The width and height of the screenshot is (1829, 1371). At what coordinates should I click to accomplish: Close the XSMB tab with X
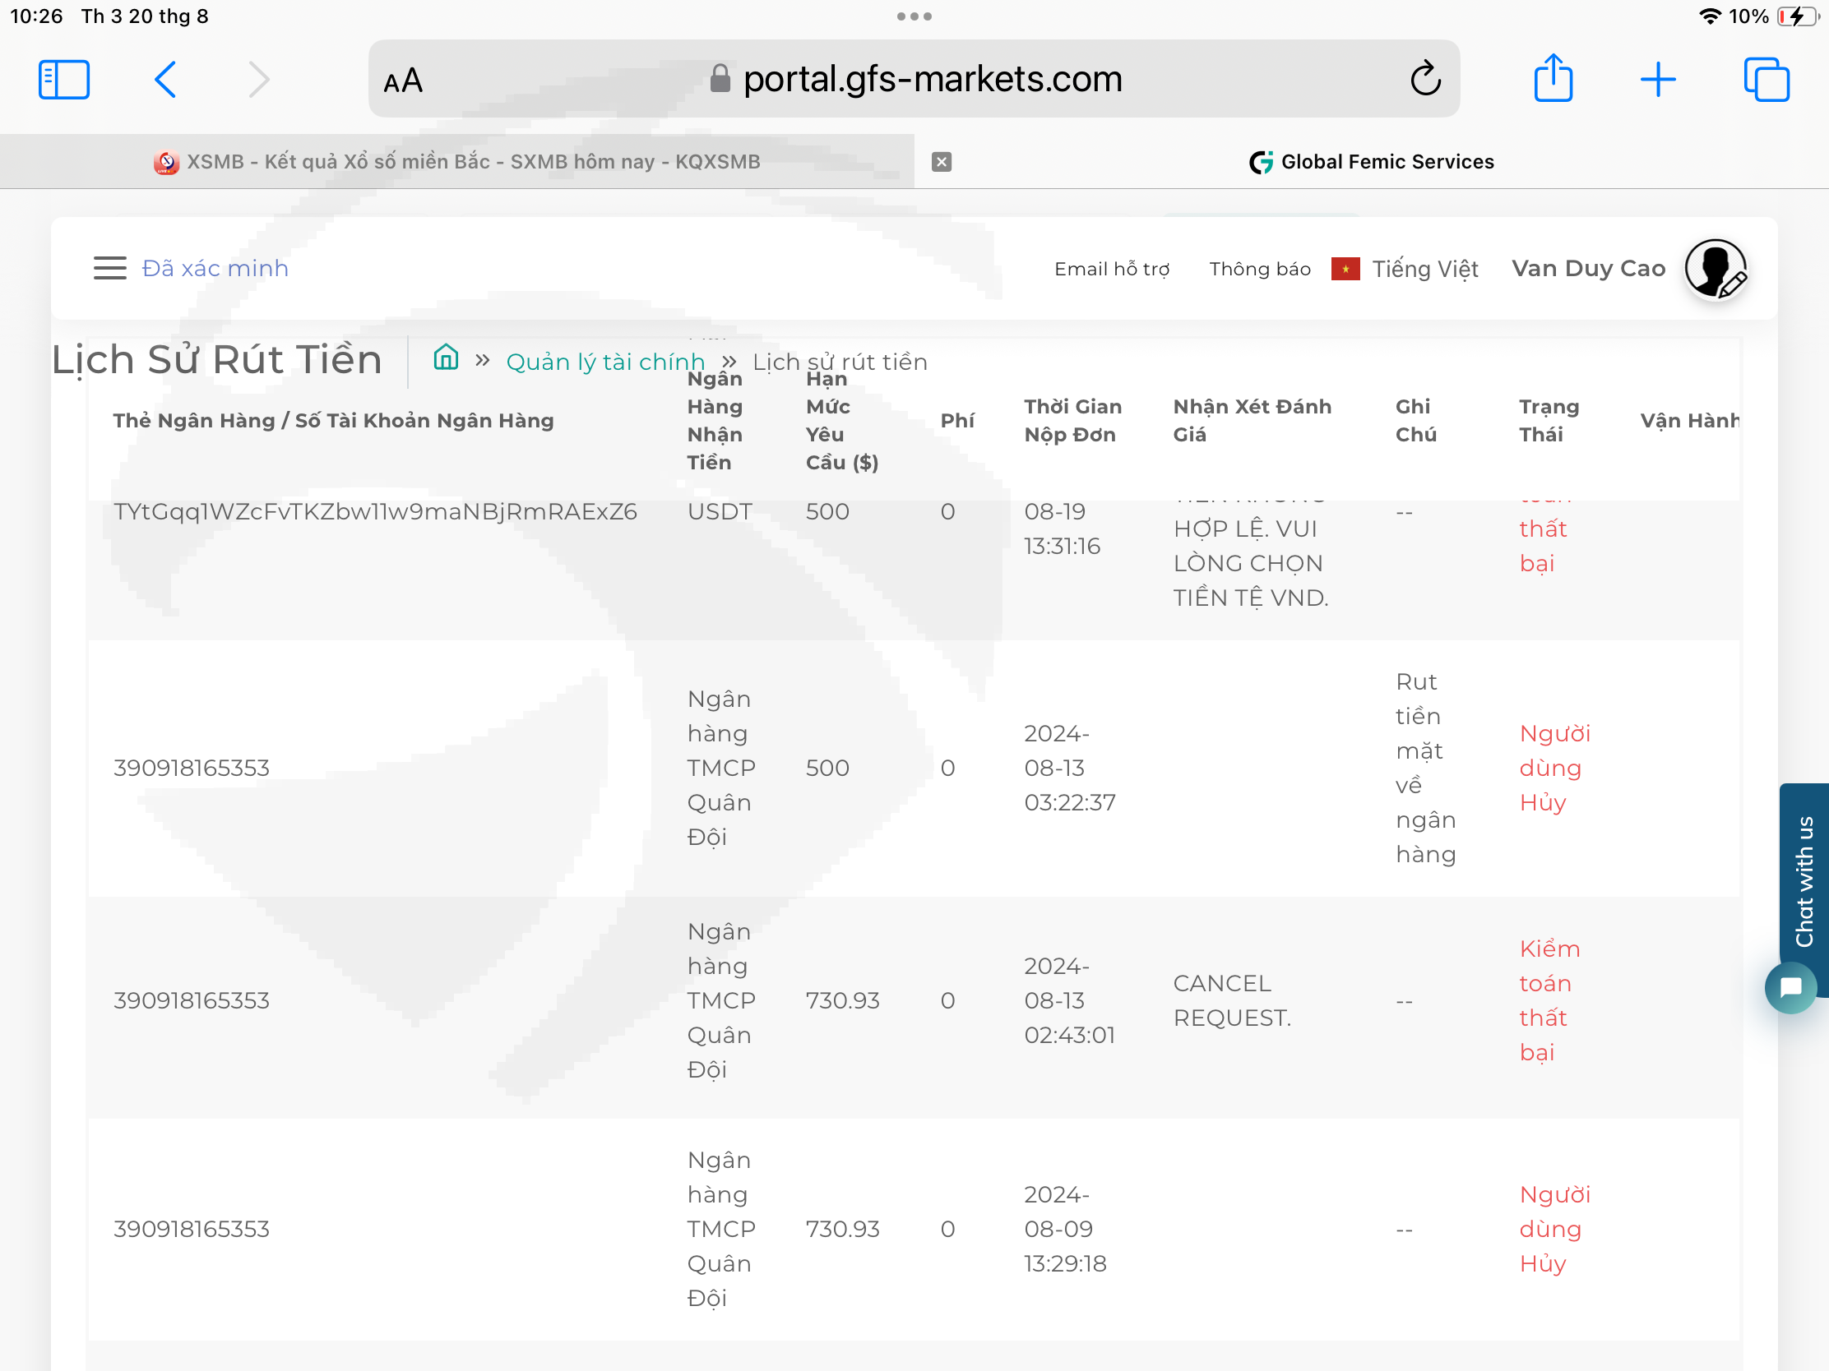941,162
